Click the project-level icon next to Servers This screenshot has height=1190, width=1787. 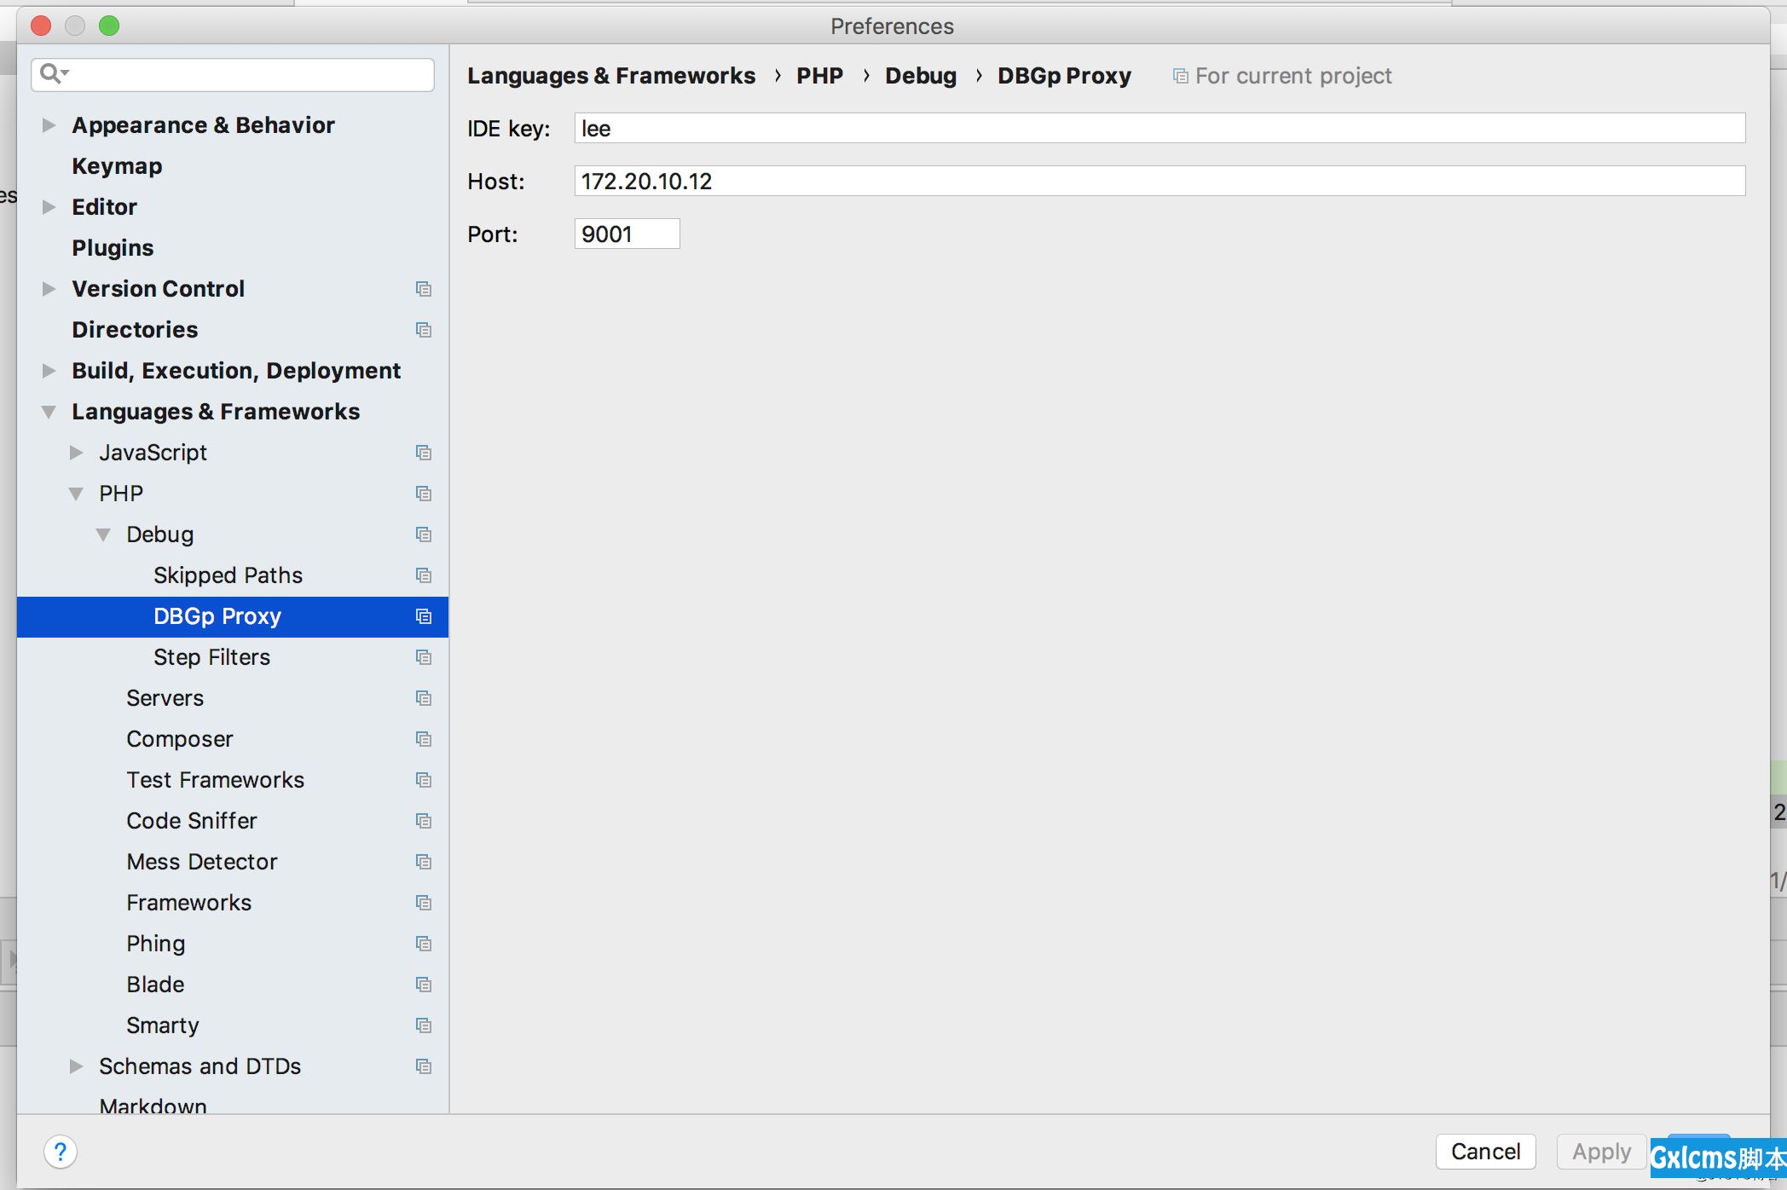click(424, 698)
